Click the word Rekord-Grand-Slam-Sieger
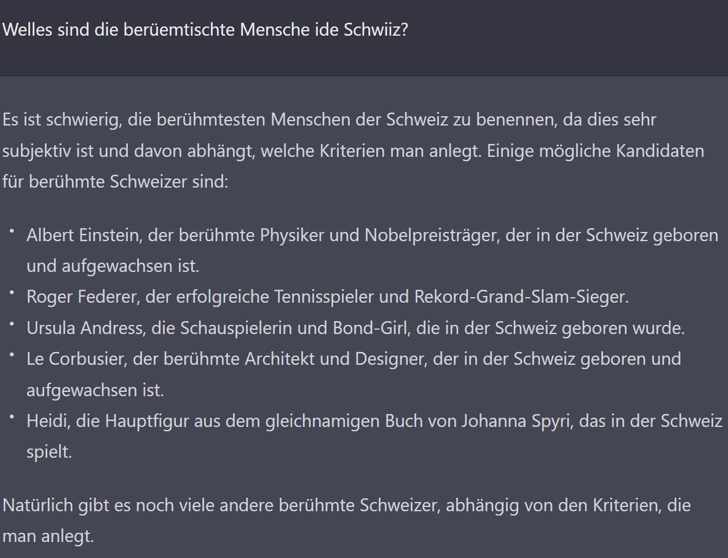 (x=521, y=297)
